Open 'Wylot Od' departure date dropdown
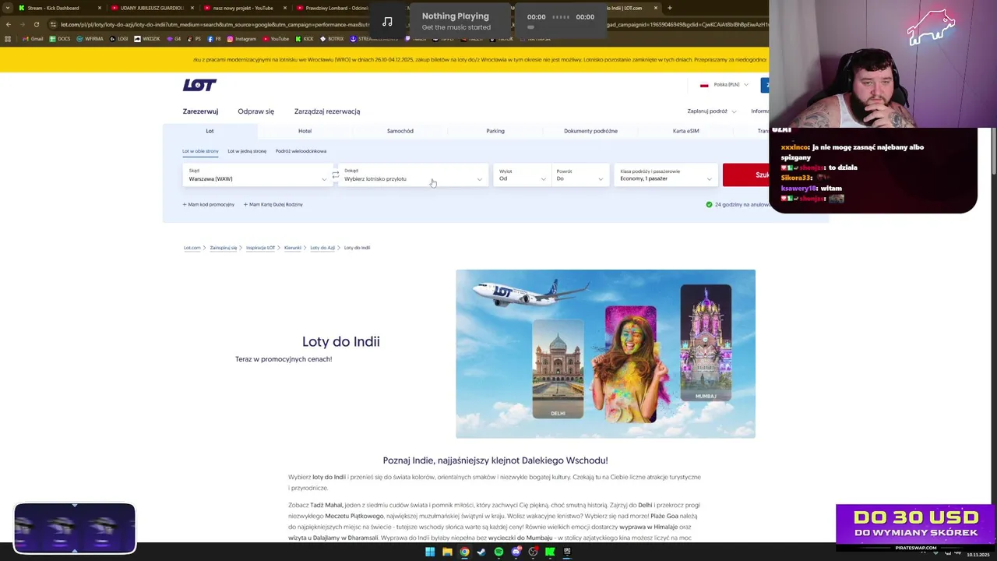 522,175
